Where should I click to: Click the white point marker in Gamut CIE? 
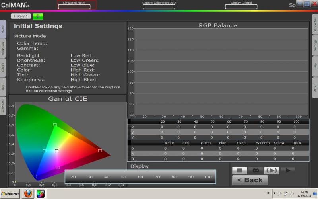56,151
